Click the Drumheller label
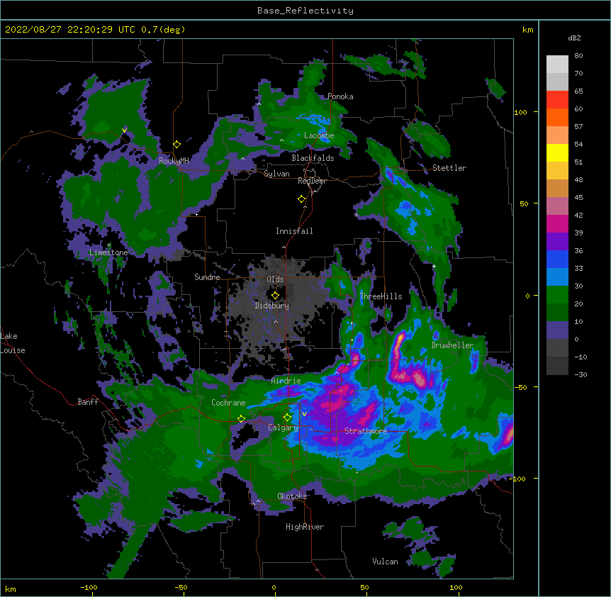The image size is (611, 597). (452, 345)
